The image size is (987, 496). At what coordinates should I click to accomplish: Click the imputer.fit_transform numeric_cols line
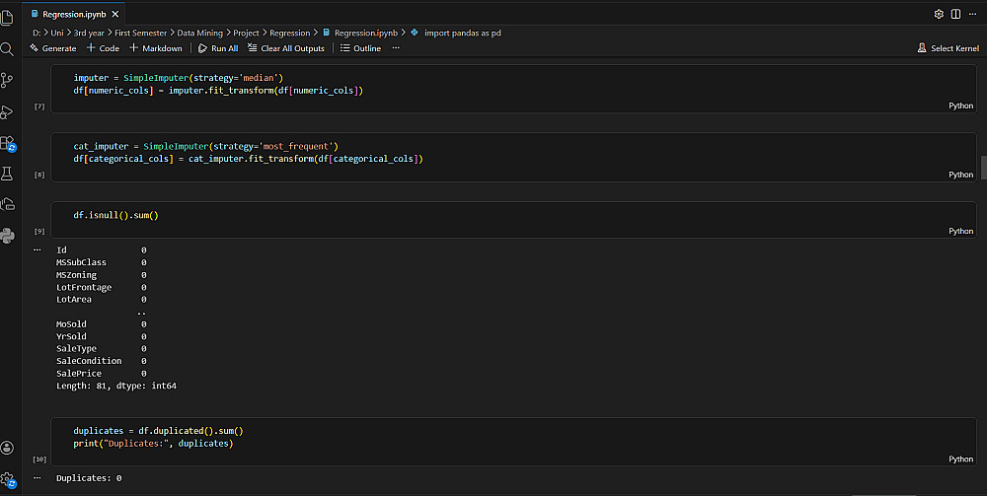click(x=218, y=91)
